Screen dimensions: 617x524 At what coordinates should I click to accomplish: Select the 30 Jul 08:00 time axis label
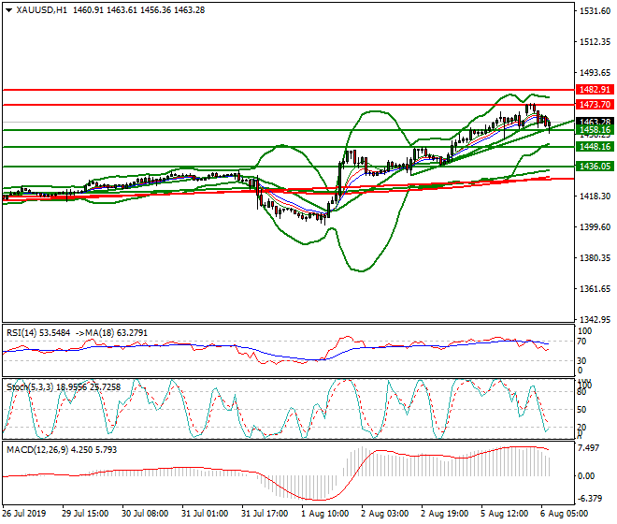pos(145,514)
